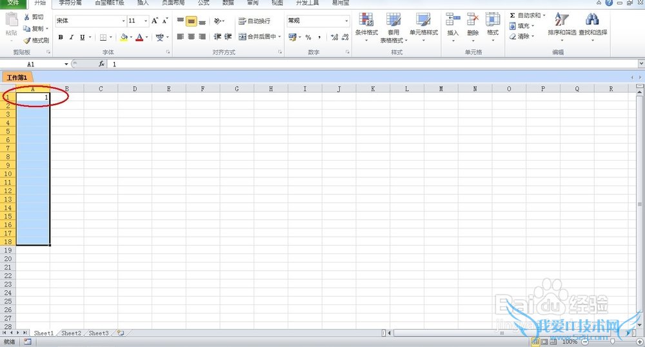Center text horizontally

(191, 37)
